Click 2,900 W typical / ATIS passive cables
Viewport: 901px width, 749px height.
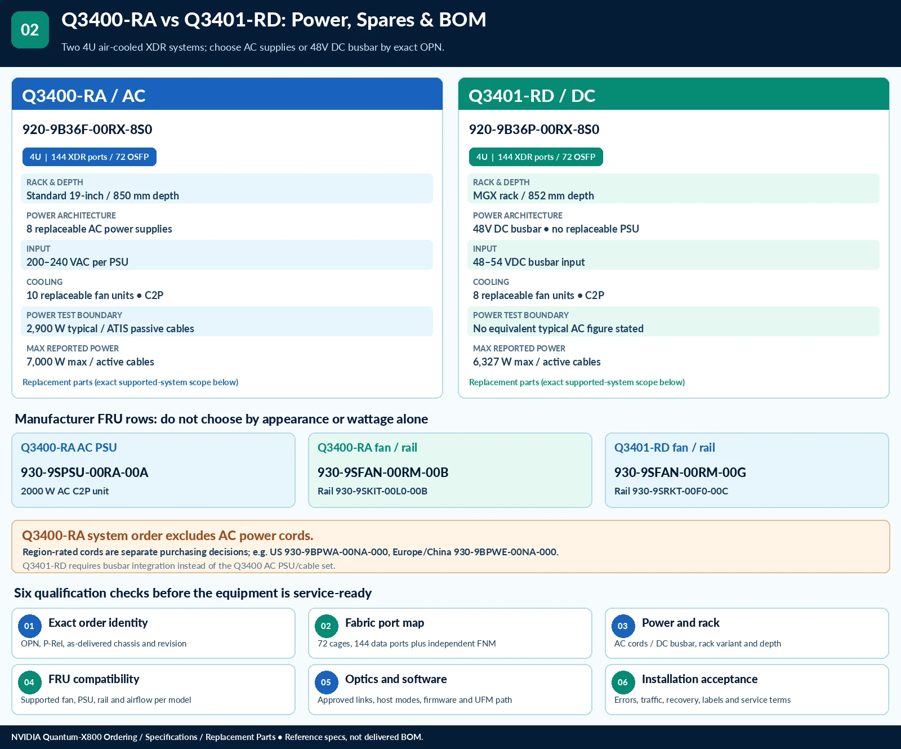click(x=110, y=329)
